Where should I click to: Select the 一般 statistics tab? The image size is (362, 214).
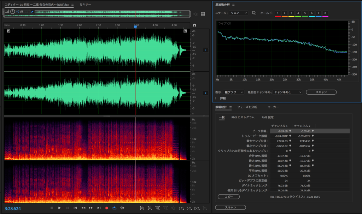pos(222,117)
